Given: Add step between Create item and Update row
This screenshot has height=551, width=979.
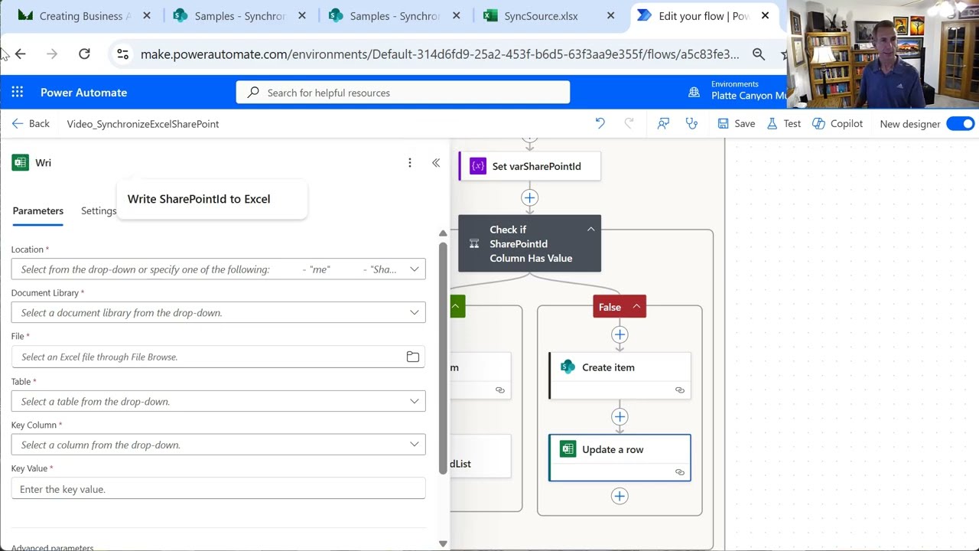Looking at the screenshot, I should [x=620, y=416].
